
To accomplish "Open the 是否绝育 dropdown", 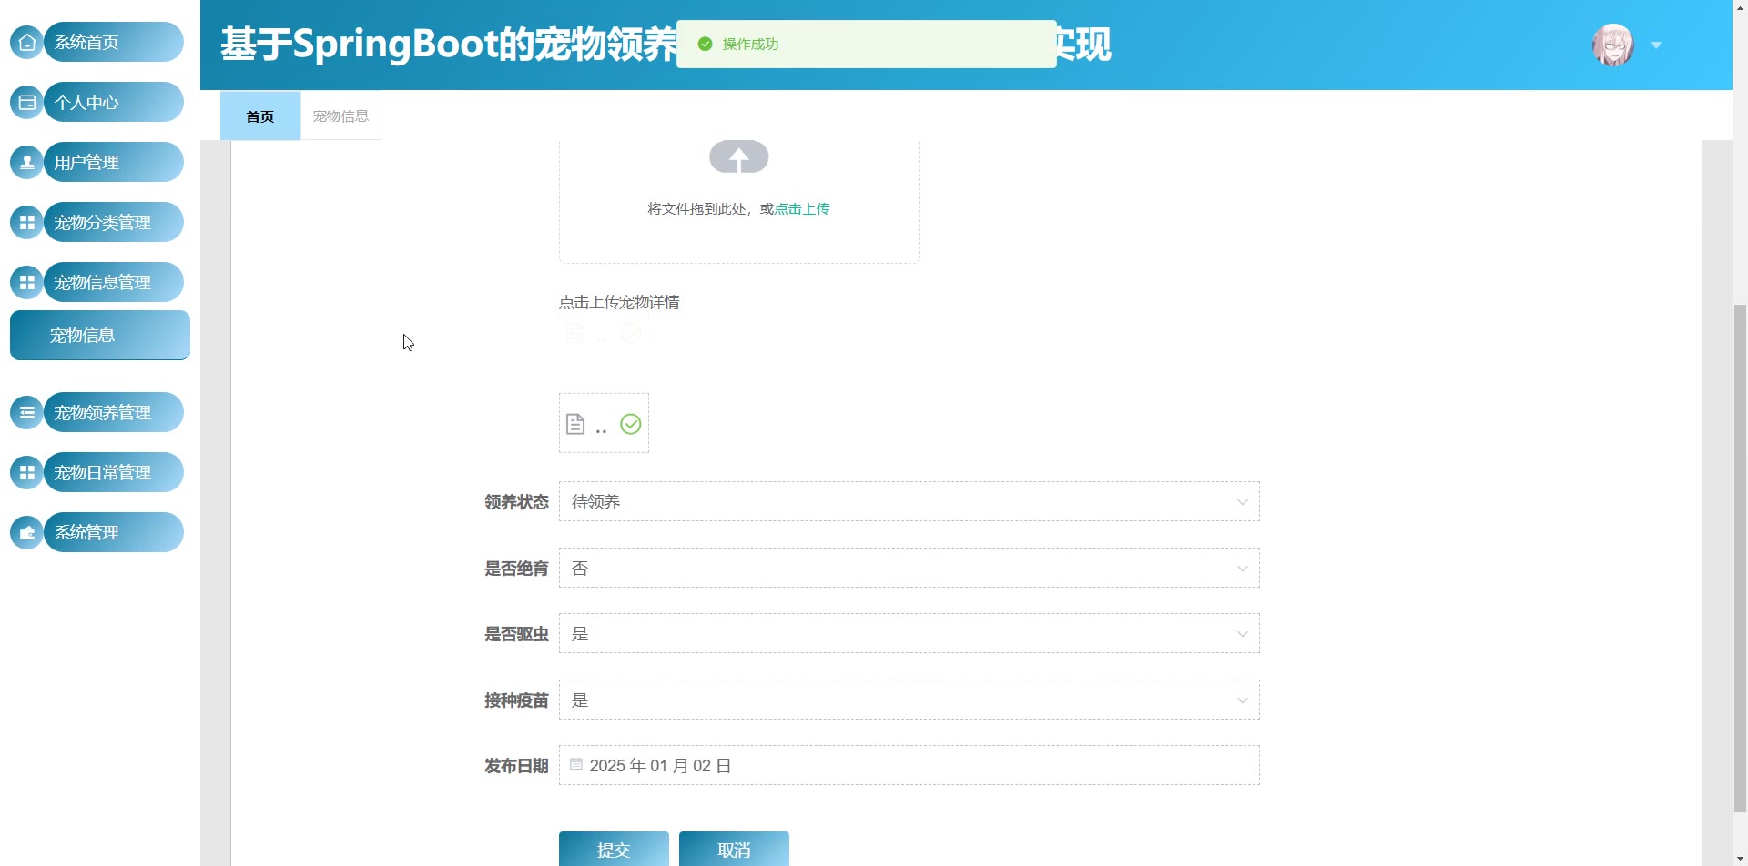I will point(909,568).
